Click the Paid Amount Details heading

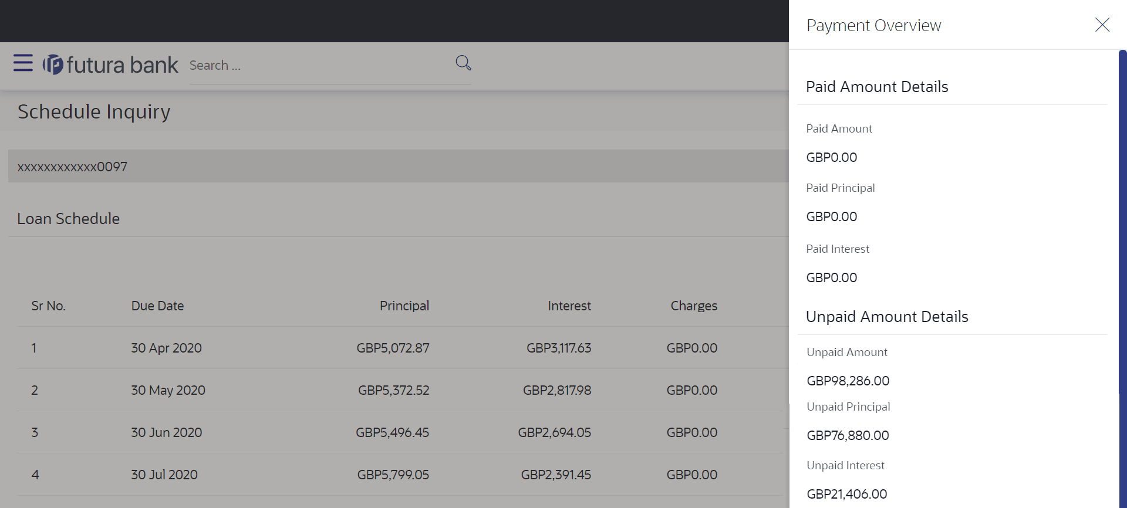[876, 87]
